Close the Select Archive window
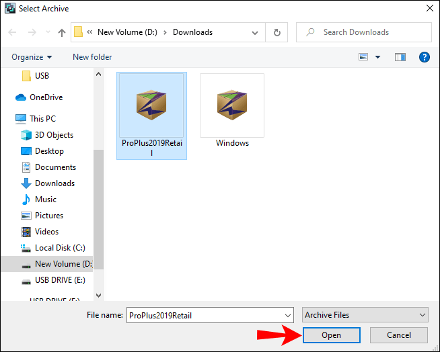440x352 pixels. click(430, 8)
